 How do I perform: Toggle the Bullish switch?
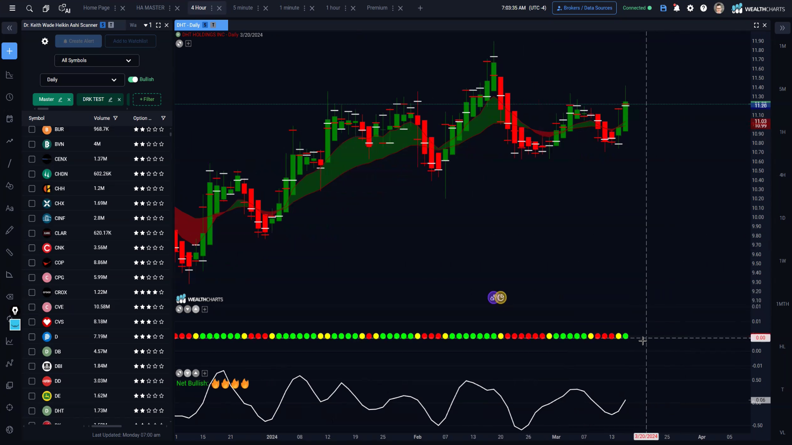(133, 80)
